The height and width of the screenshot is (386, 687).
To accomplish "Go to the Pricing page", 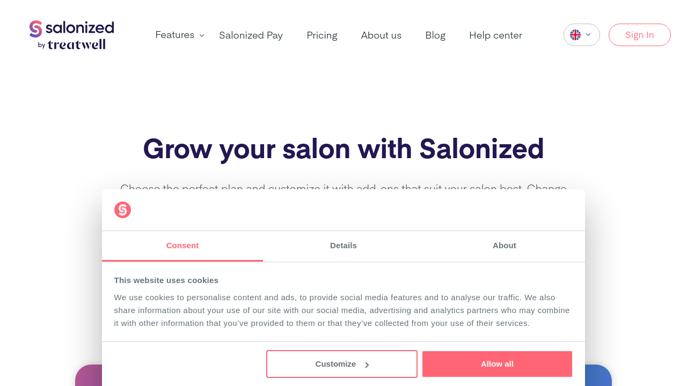I will pyautogui.click(x=322, y=35).
